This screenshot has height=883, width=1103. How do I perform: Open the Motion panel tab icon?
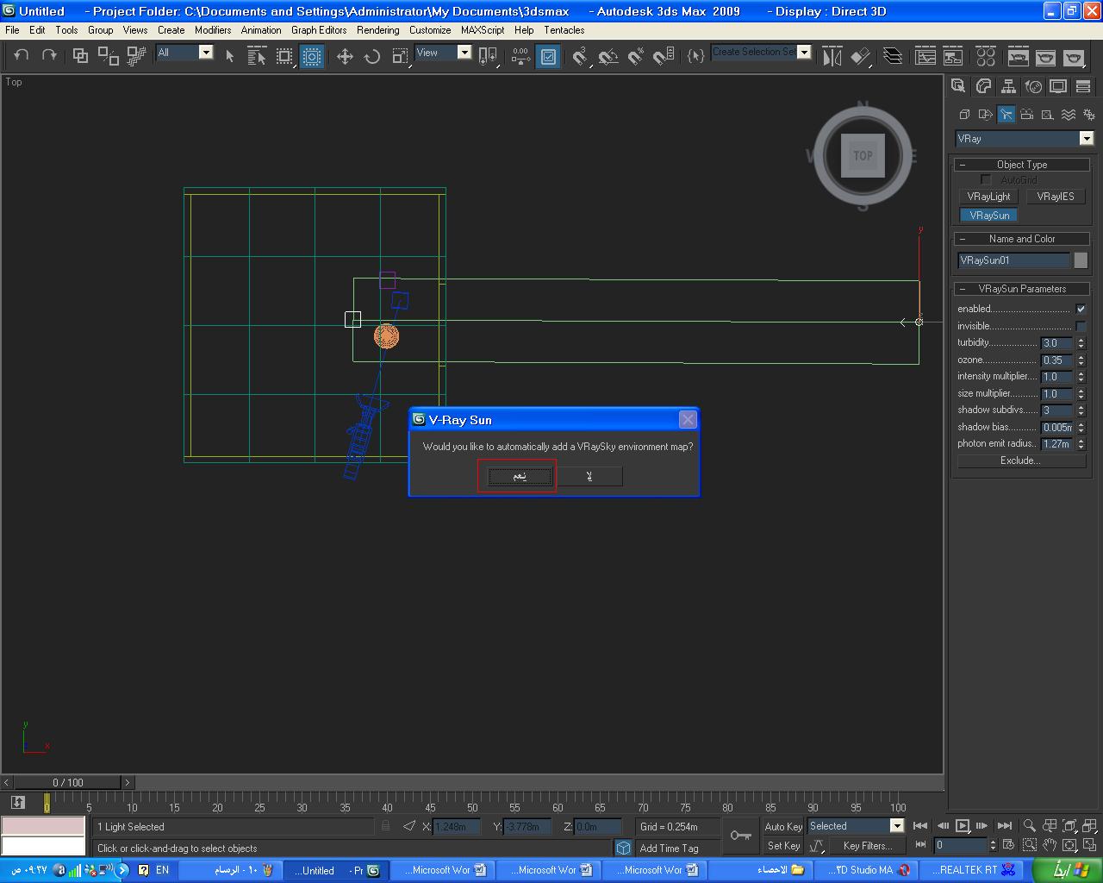point(1033,86)
